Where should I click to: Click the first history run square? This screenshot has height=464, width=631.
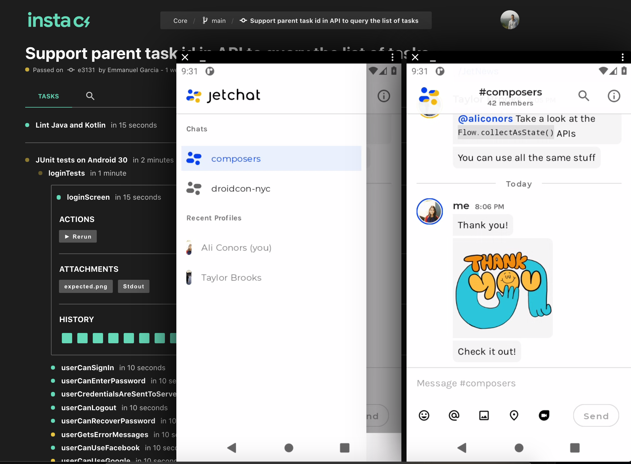[67, 338]
